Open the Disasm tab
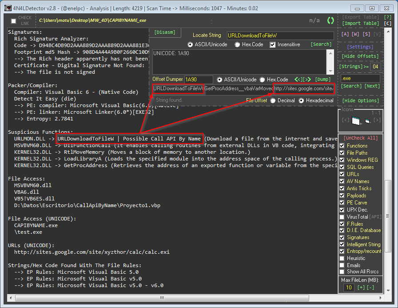Viewport: 398px width, 308px height. 165,32
